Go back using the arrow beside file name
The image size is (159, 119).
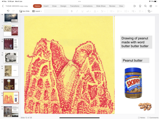(3, 6)
